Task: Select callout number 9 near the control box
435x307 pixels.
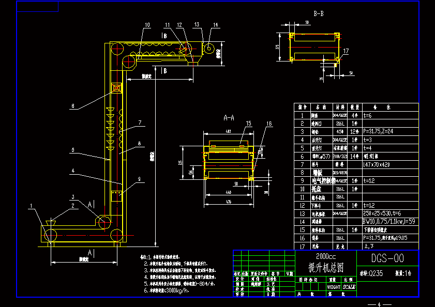Action: pyautogui.click(x=139, y=179)
